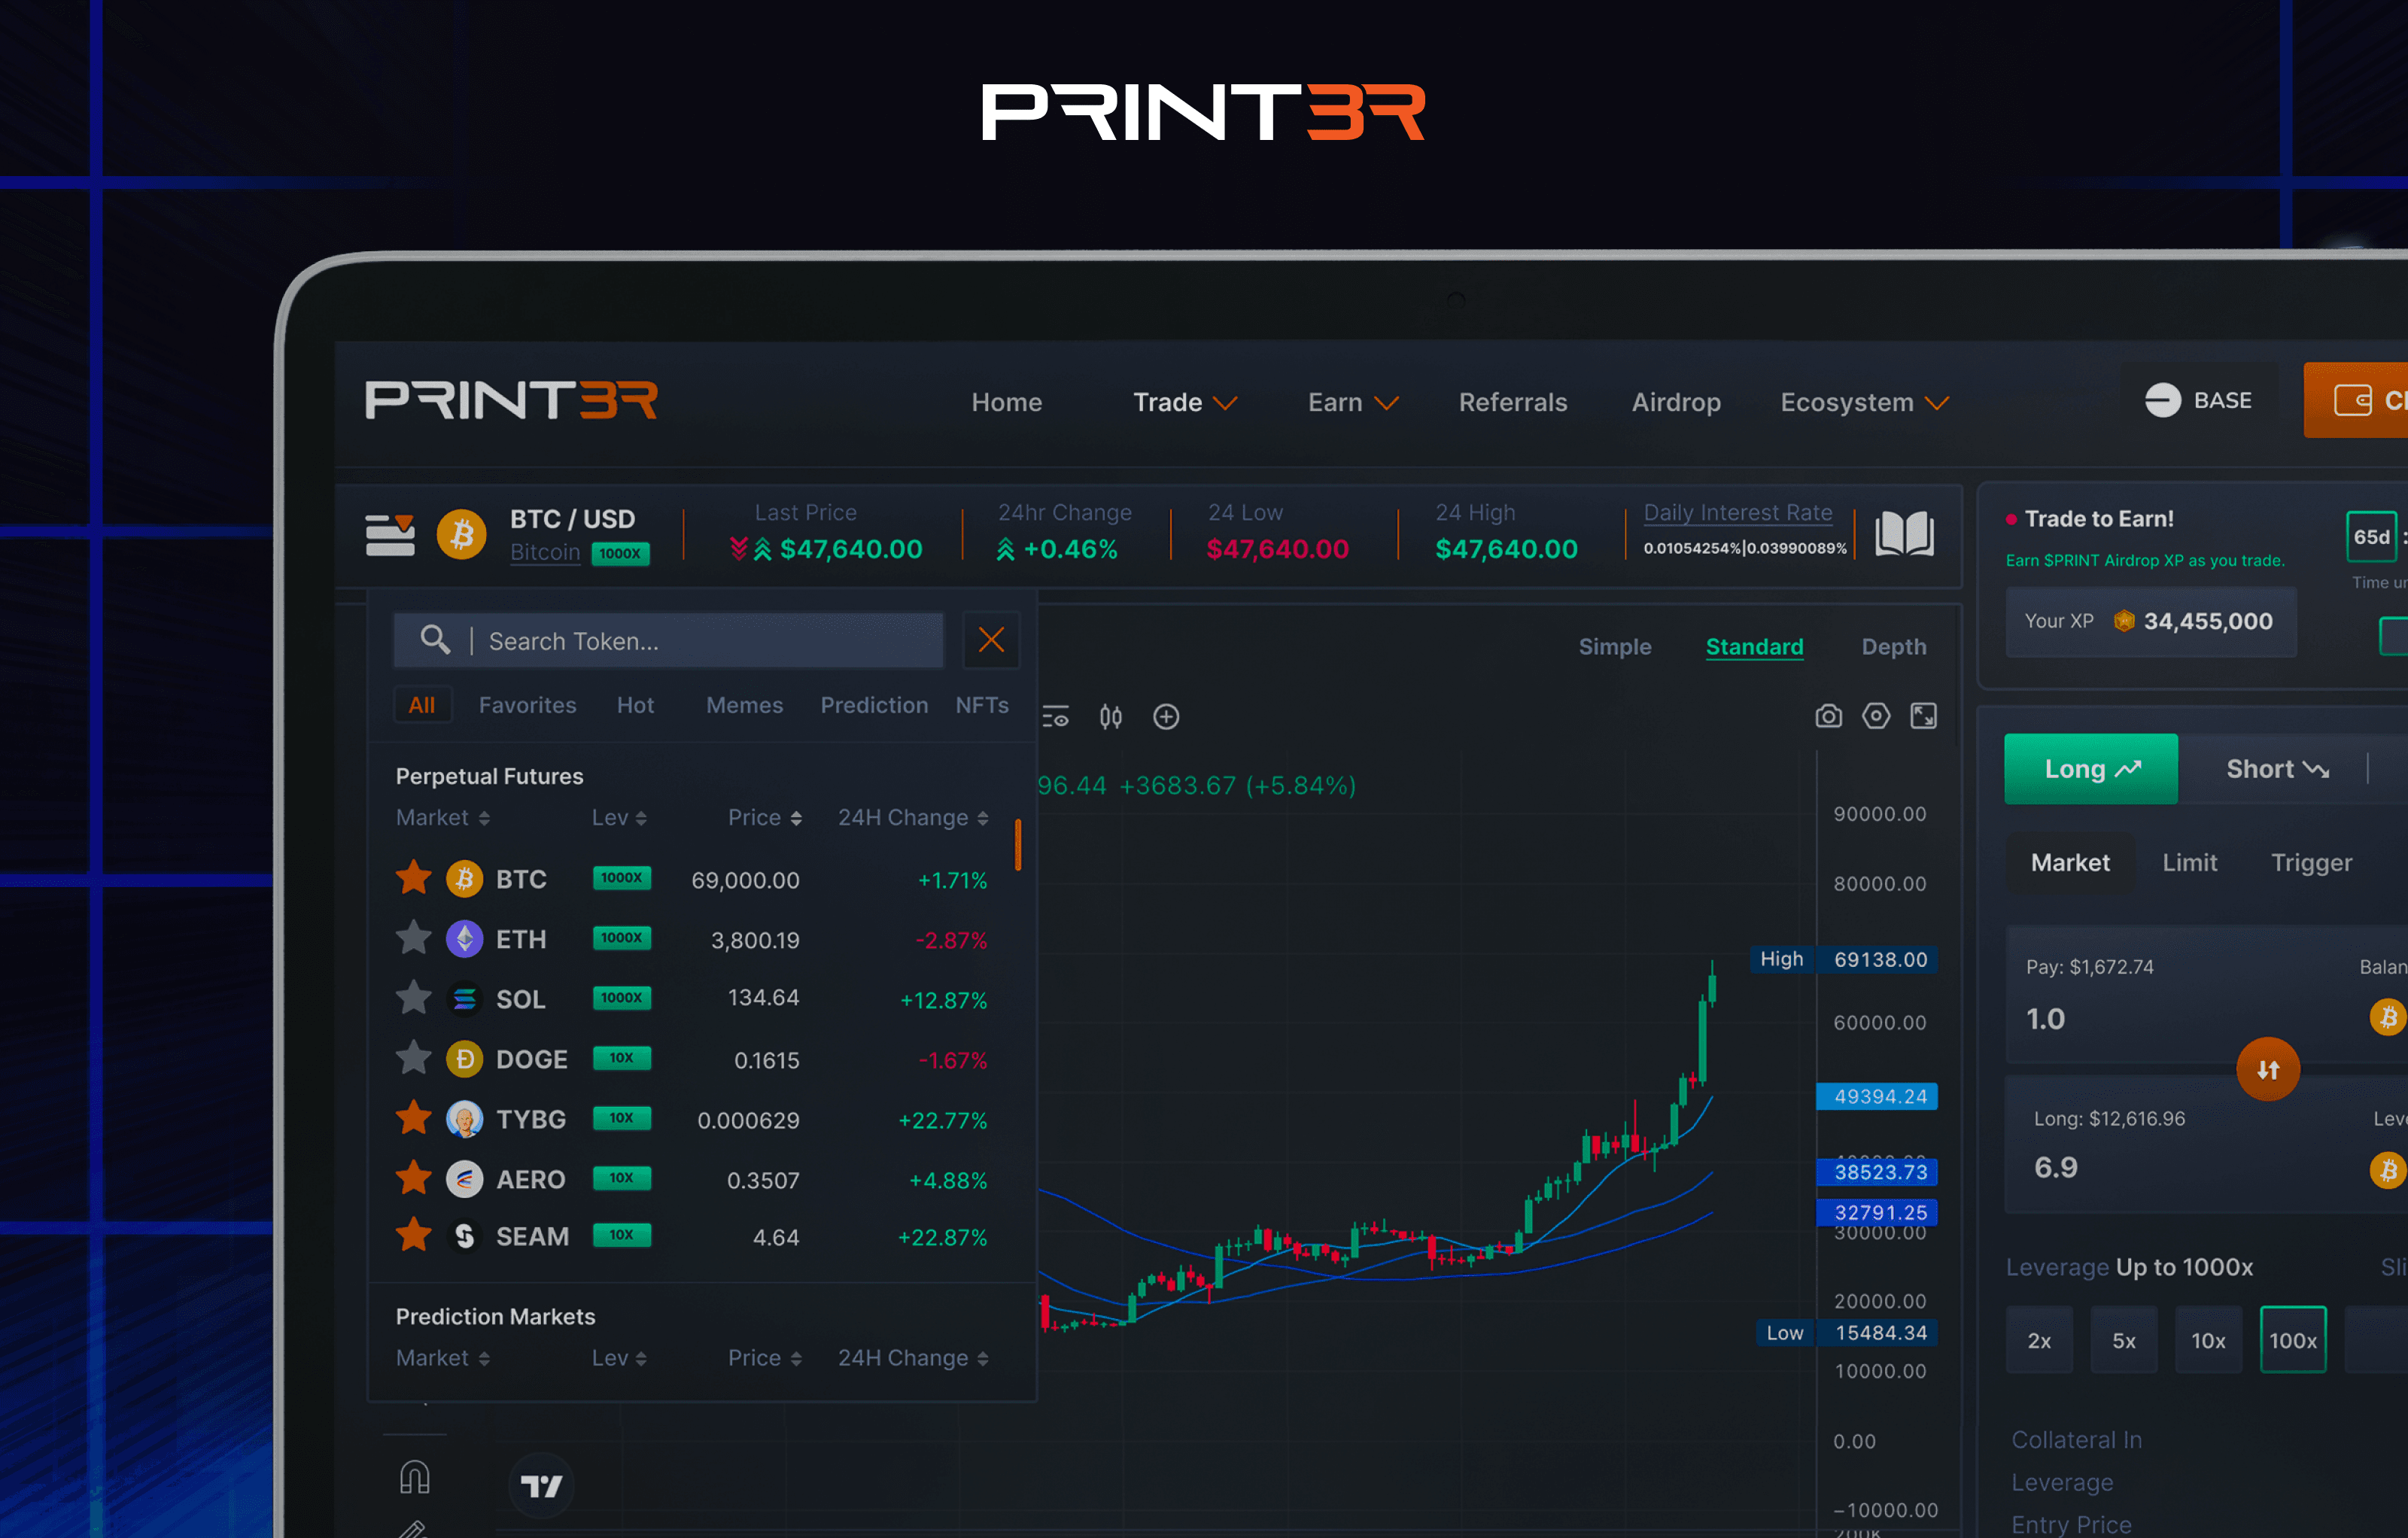Click the Bitcoin coin icon beside BTC / USD

[x=462, y=534]
